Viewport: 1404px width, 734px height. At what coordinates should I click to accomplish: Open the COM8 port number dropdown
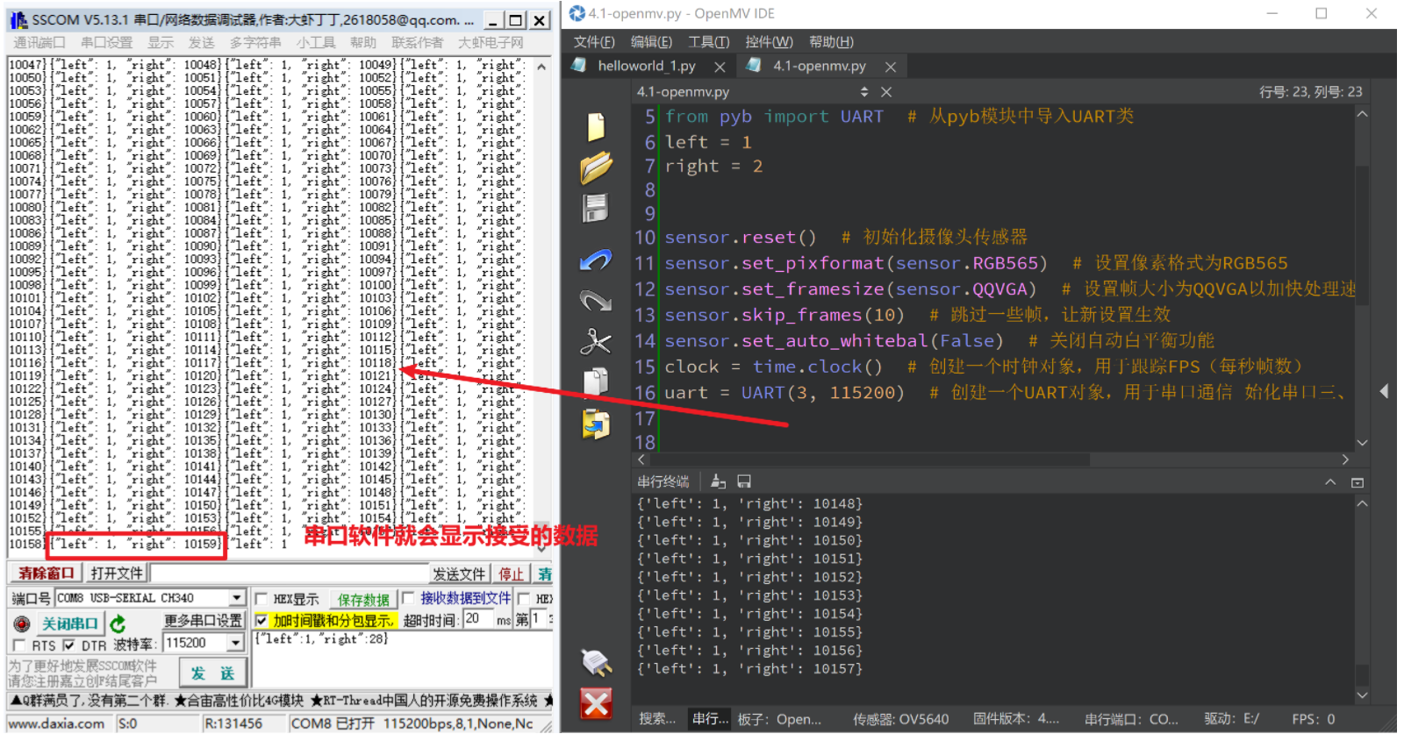point(237,597)
